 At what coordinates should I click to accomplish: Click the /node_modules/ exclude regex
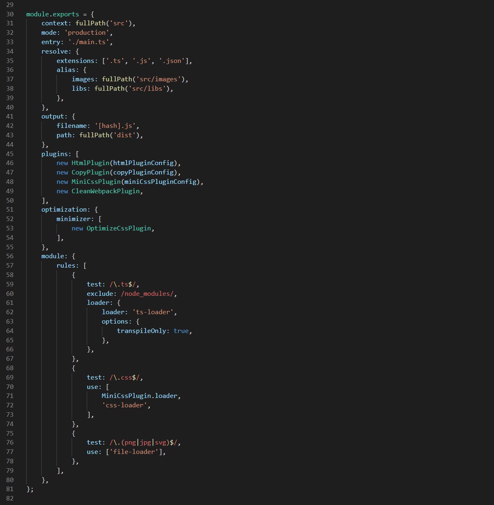(147, 294)
